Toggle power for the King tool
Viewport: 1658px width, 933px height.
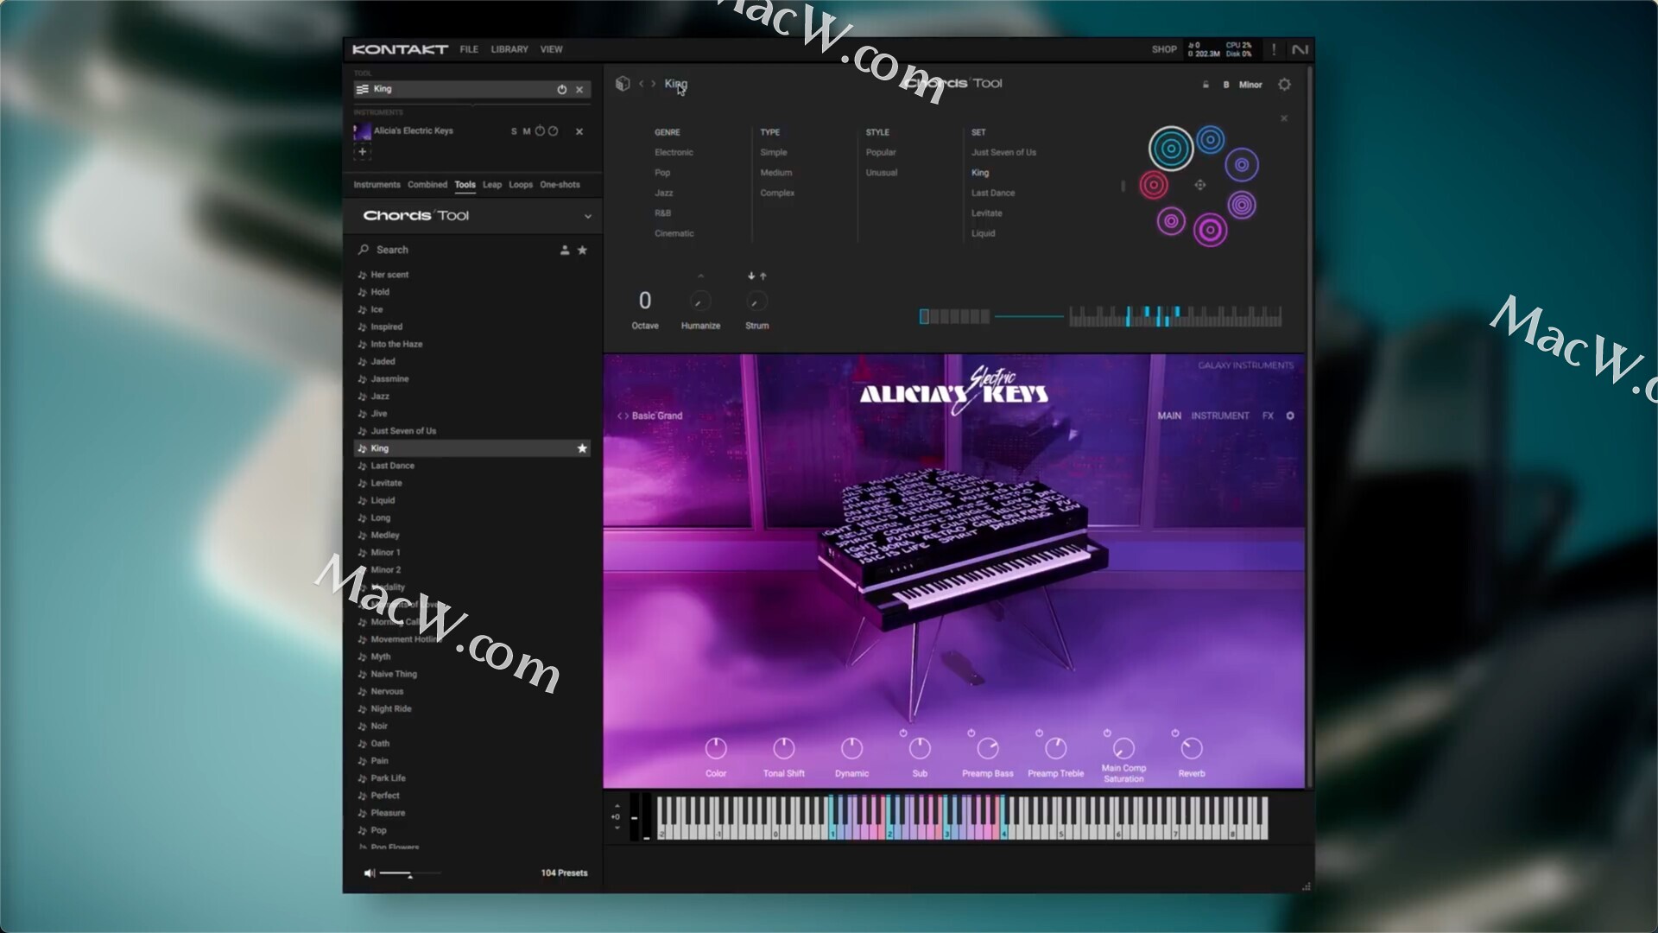pos(562,90)
